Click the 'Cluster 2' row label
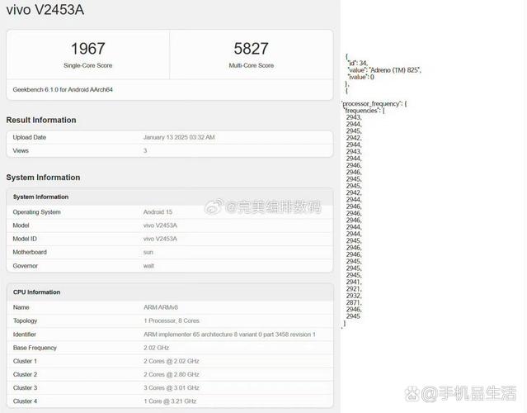This screenshot has width=527, height=413. 25,374
